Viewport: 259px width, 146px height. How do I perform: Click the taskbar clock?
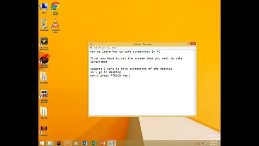pos(214,143)
